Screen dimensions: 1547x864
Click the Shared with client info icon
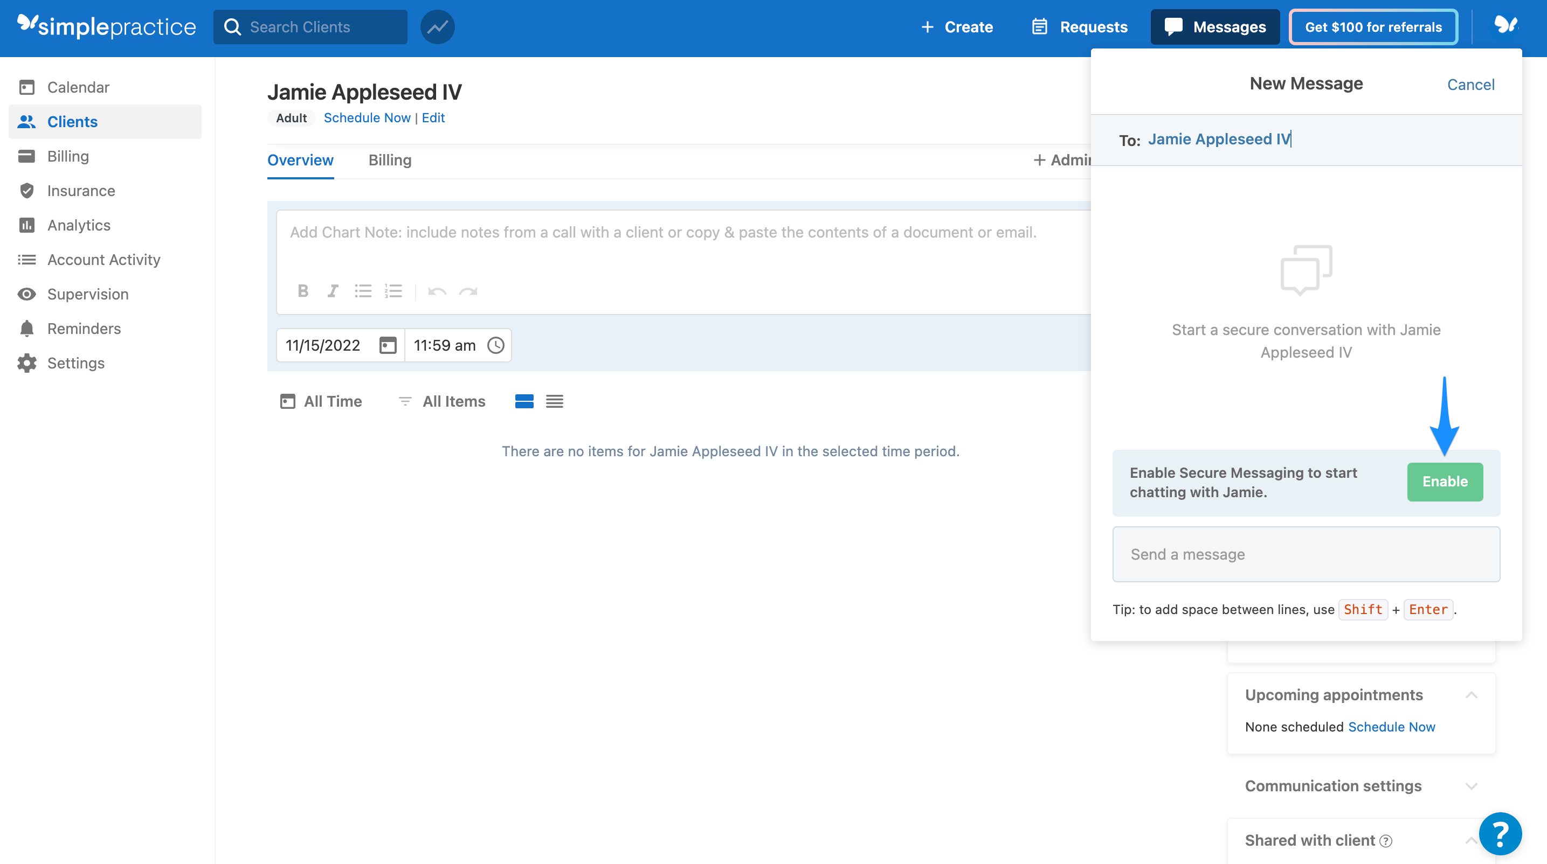coord(1385,841)
